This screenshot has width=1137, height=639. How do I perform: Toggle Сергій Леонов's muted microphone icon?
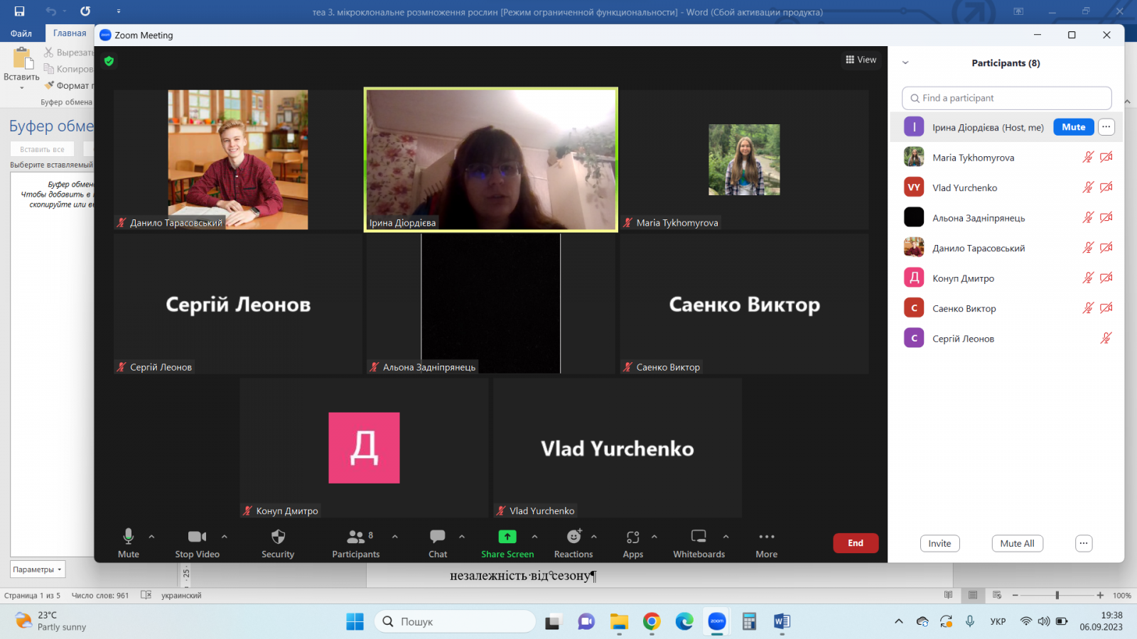tap(1106, 338)
